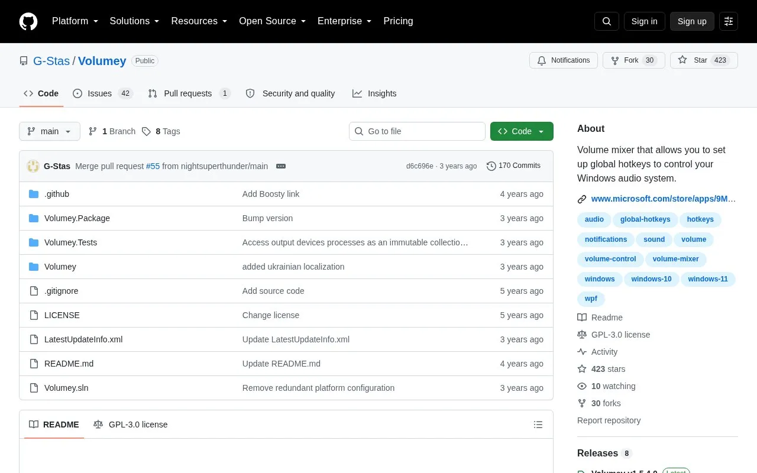Screen dimensions: 757x473
Task: Click the Volumey.sln file icon
Action: point(34,388)
